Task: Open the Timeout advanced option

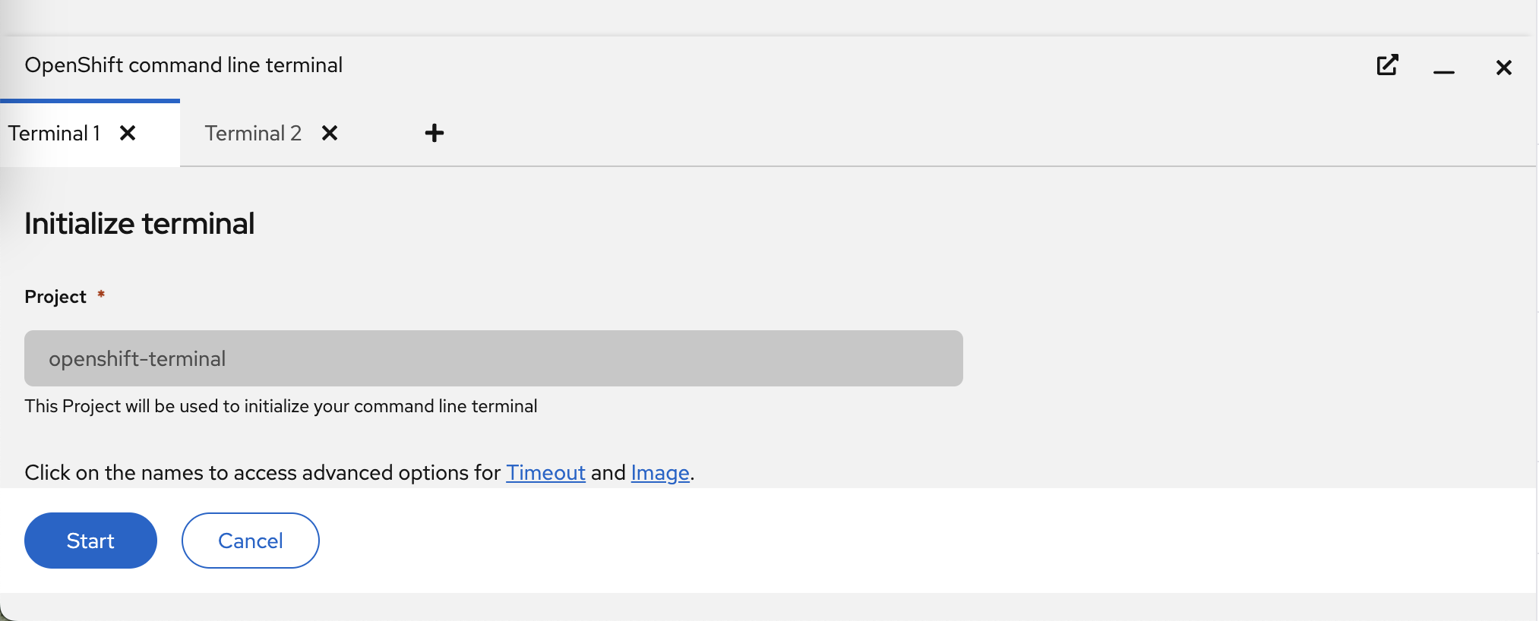Action: [545, 473]
